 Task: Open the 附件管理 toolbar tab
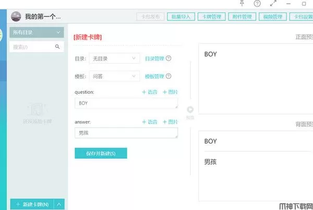click(x=242, y=17)
